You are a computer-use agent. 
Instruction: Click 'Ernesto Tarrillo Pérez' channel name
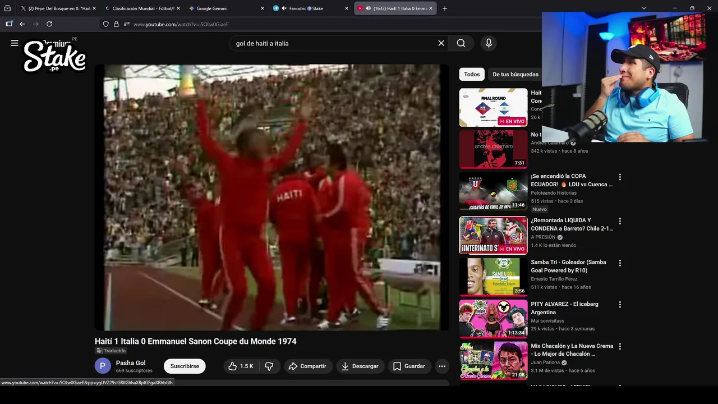point(554,279)
